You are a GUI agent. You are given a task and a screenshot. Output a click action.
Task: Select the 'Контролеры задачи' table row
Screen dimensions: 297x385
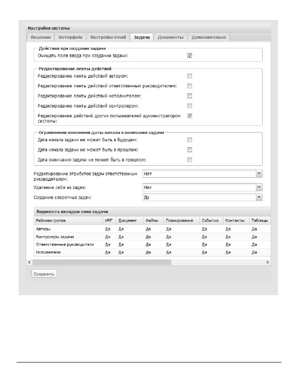coord(152,237)
